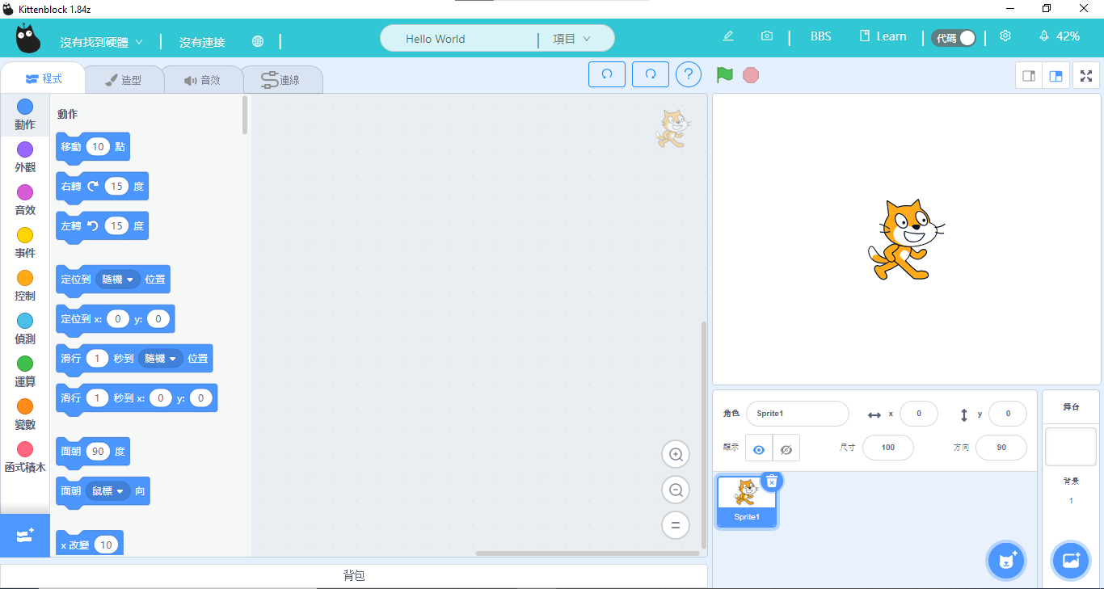Image resolution: width=1104 pixels, height=589 pixels.
Task: Open the camera screenshot tool
Action: [x=766, y=36]
